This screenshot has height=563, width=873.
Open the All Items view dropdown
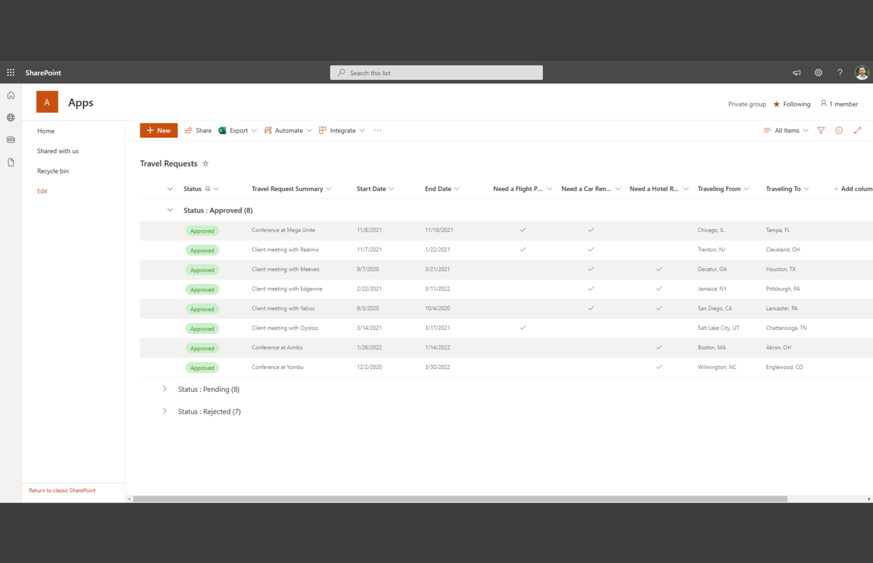point(785,130)
